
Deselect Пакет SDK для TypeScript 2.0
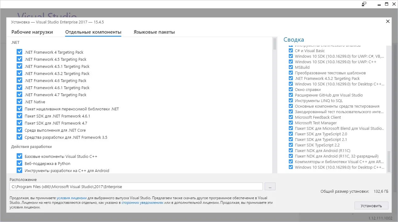(x=291, y=134)
